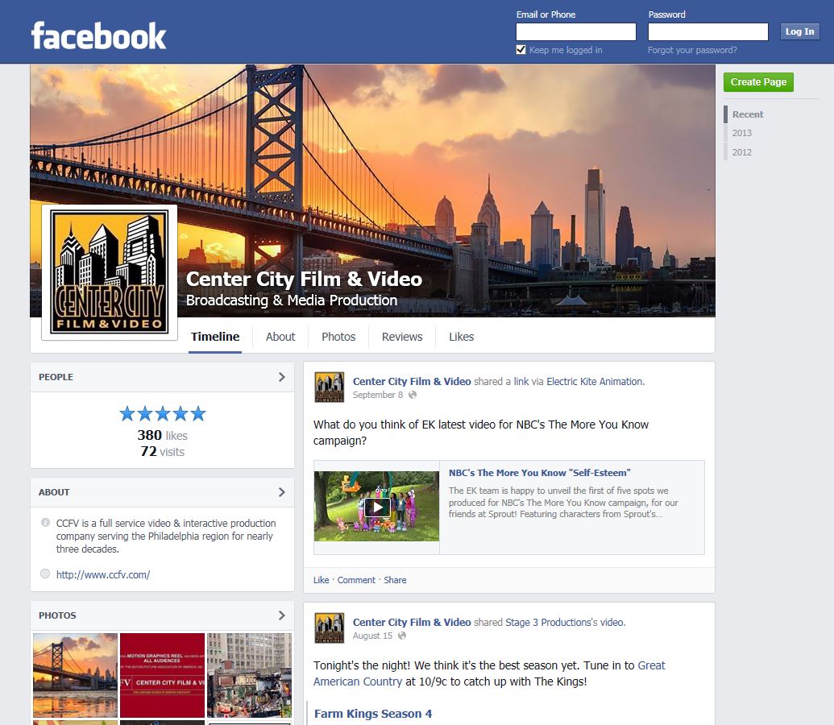The width and height of the screenshot is (834, 725).
Task: Click the PHOTOS section heading
Action: (57, 615)
